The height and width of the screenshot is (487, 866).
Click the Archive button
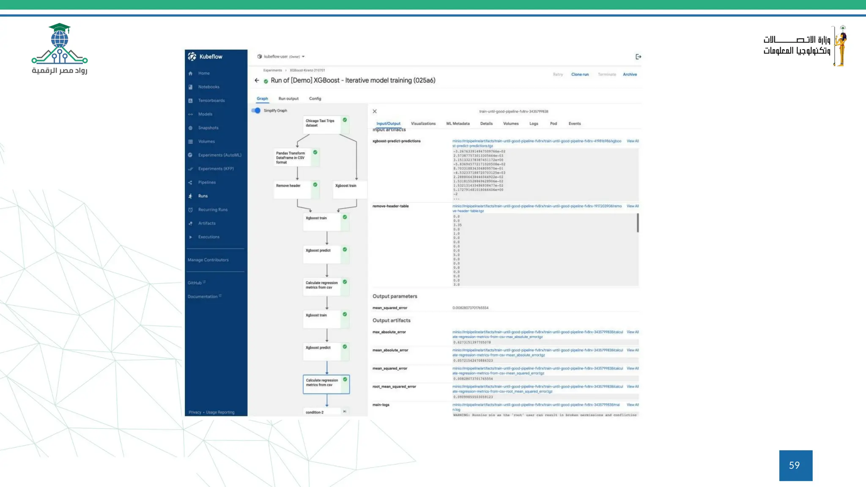pyautogui.click(x=630, y=74)
